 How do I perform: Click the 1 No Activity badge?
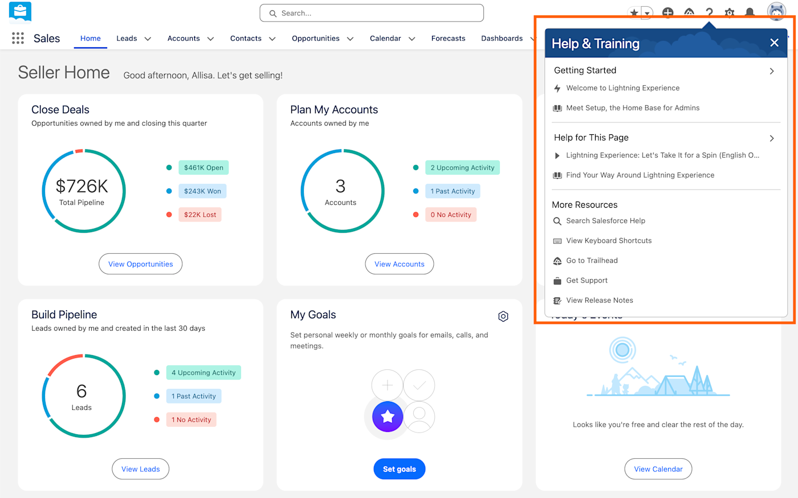(191, 419)
